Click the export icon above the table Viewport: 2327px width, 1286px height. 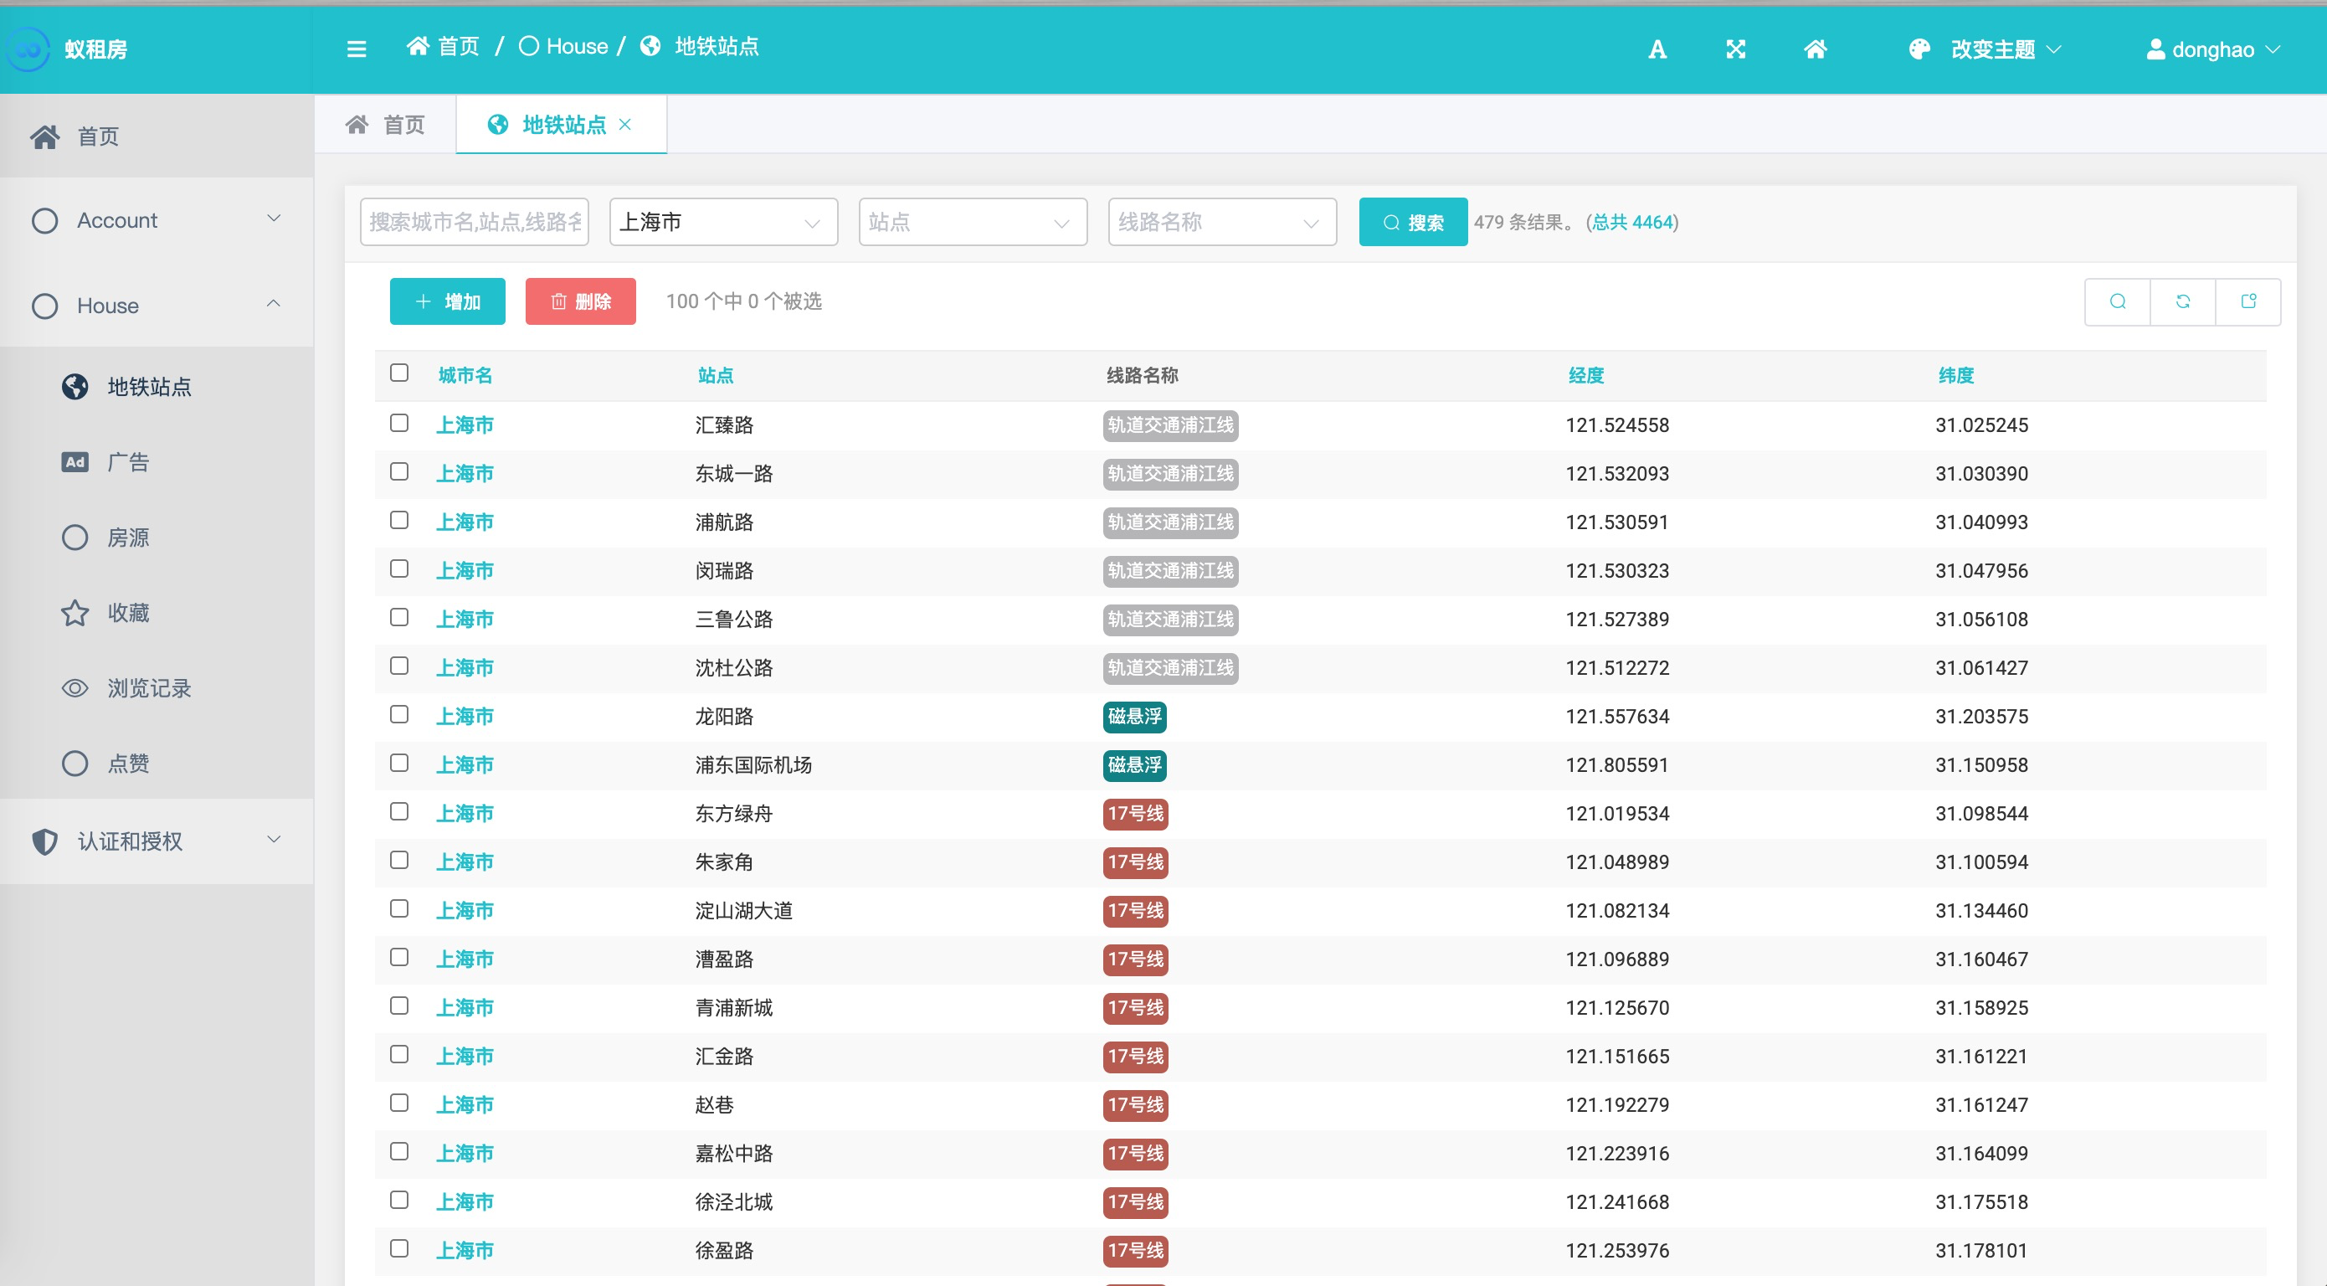tap(2248, 302)
